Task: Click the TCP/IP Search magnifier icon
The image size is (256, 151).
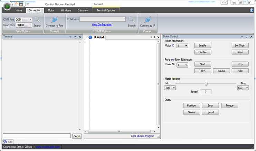Action: click(x=132, y=20)
